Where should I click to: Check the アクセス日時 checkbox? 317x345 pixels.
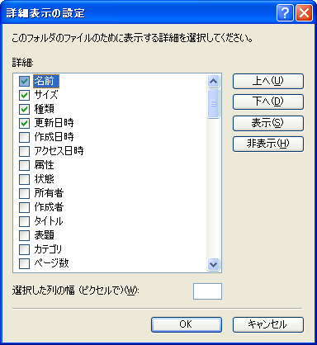(x=24, y=151)
